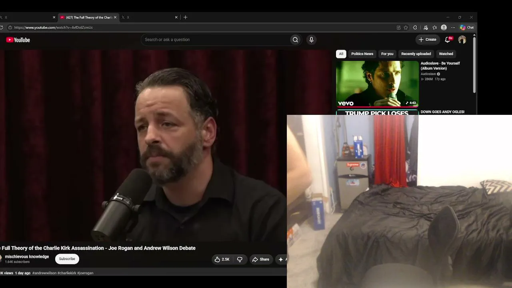Switch to the first X tab

coord(26,17)
